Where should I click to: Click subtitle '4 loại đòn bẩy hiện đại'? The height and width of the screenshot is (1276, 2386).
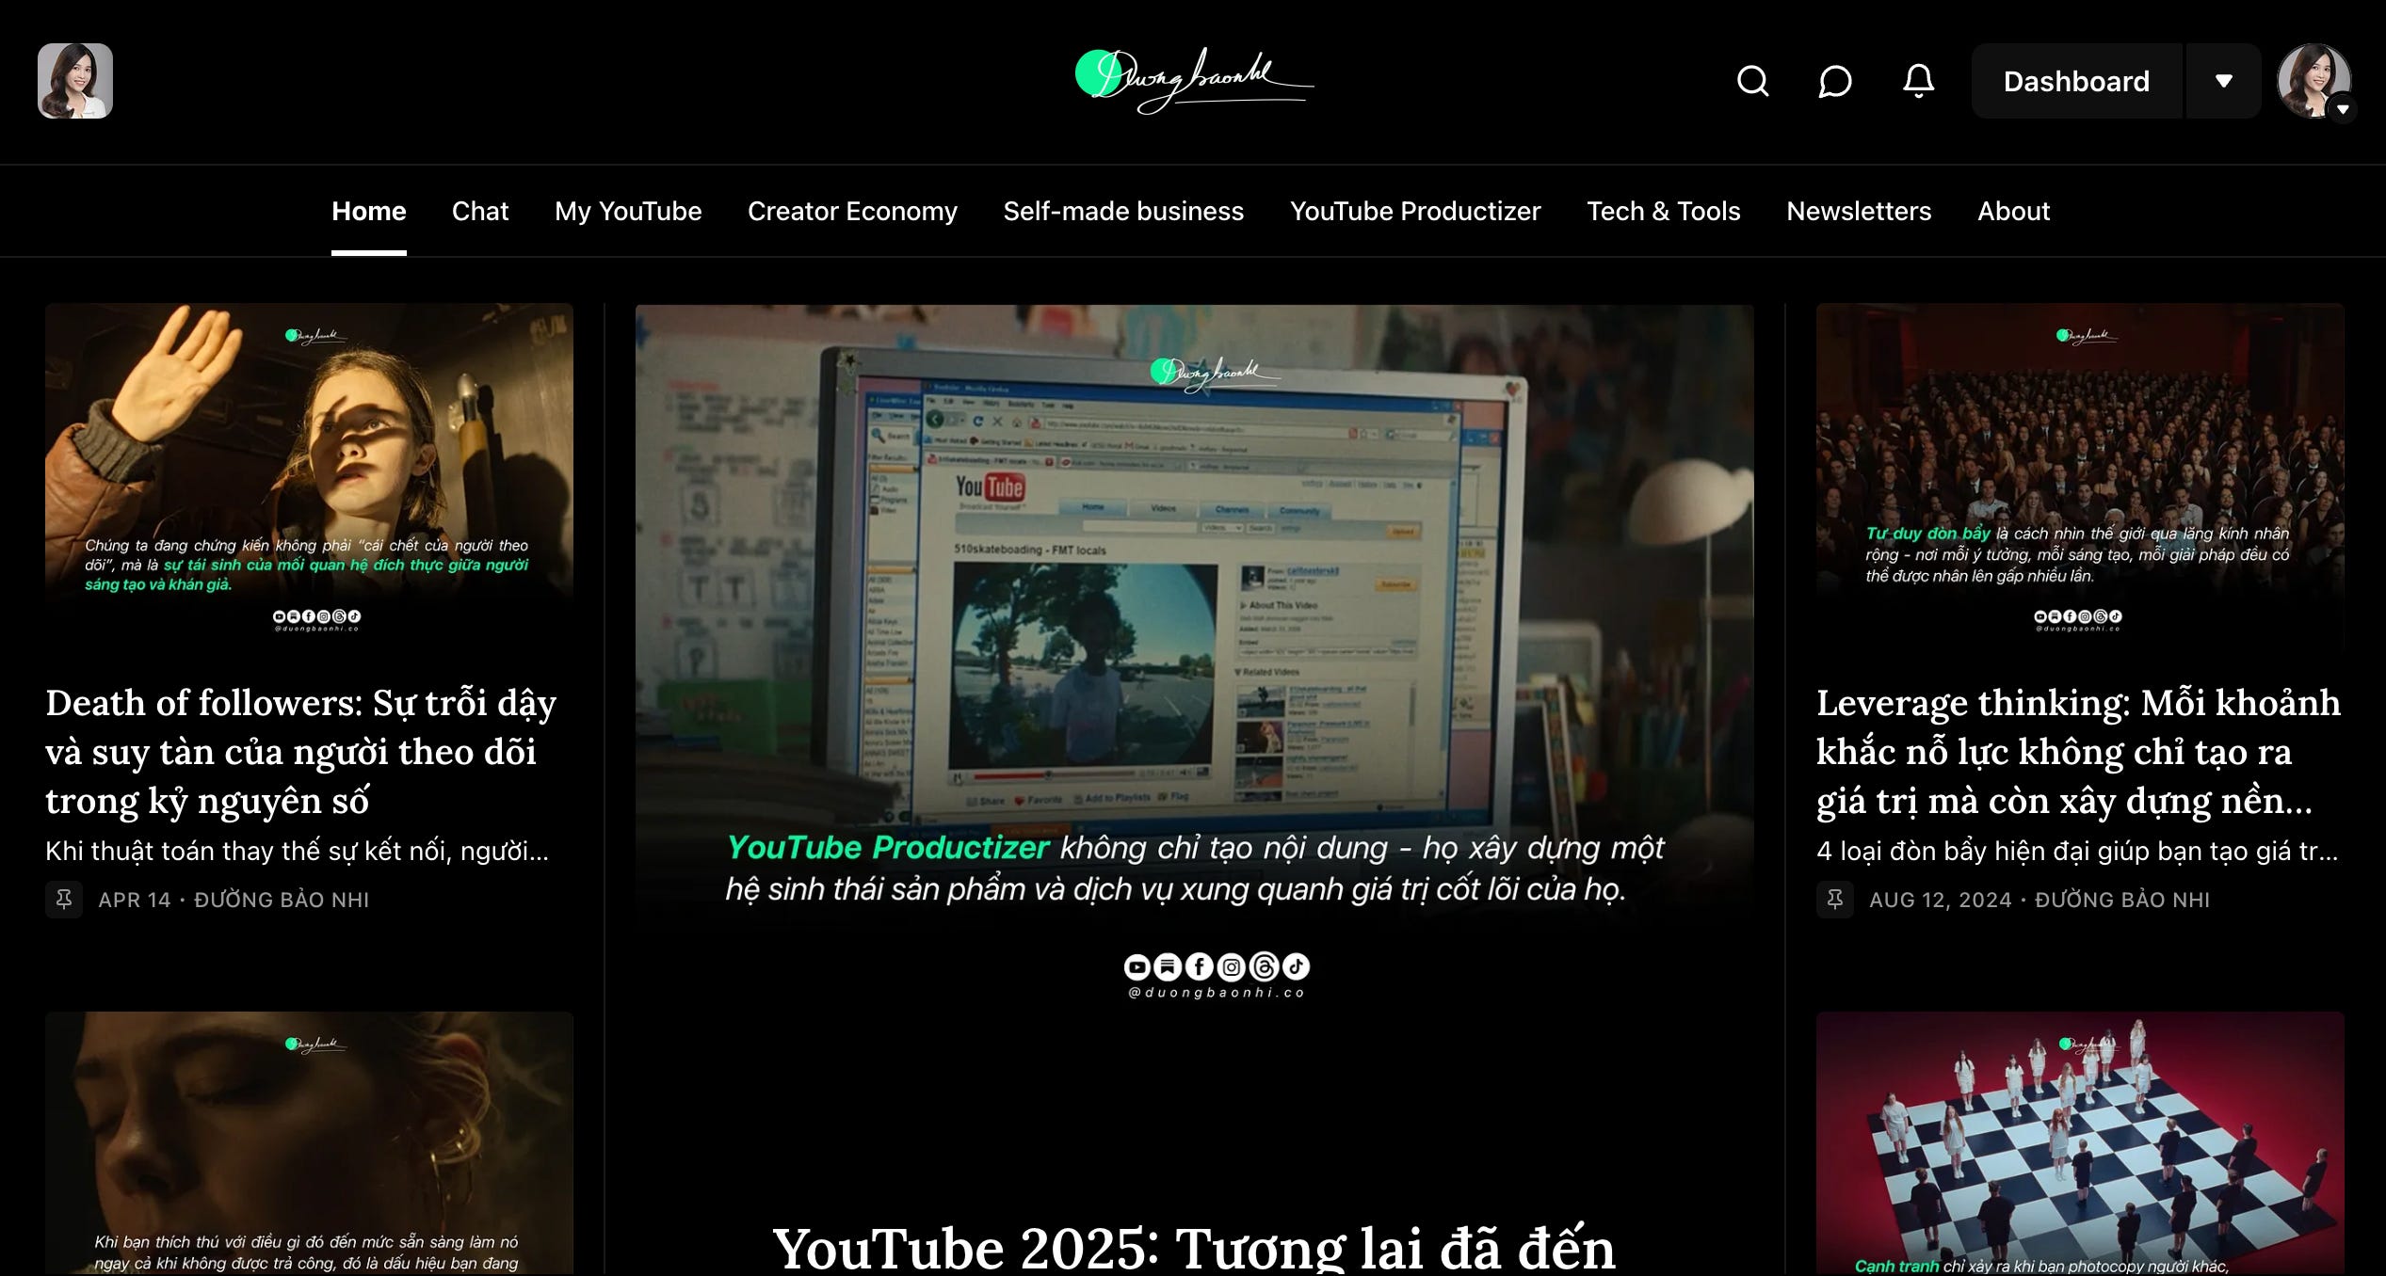2077,851
